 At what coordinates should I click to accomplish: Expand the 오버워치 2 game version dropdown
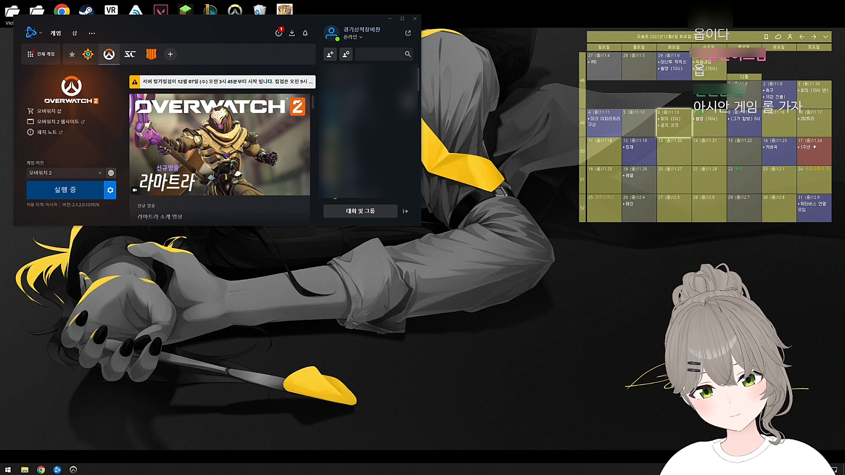pyautogui.click(x=65, y=173)
